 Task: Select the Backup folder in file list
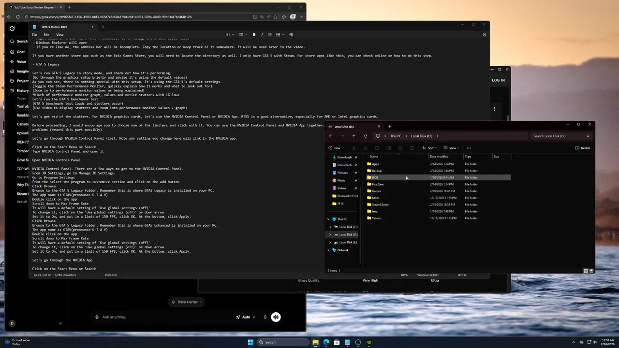click(x=439, y=171)
